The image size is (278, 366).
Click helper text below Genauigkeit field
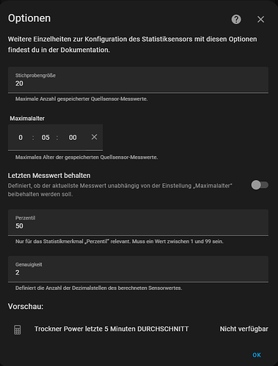coord(98,288)
